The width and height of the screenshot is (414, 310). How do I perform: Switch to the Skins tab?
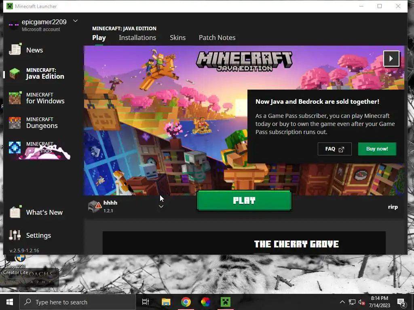click(x=178, y=38)
